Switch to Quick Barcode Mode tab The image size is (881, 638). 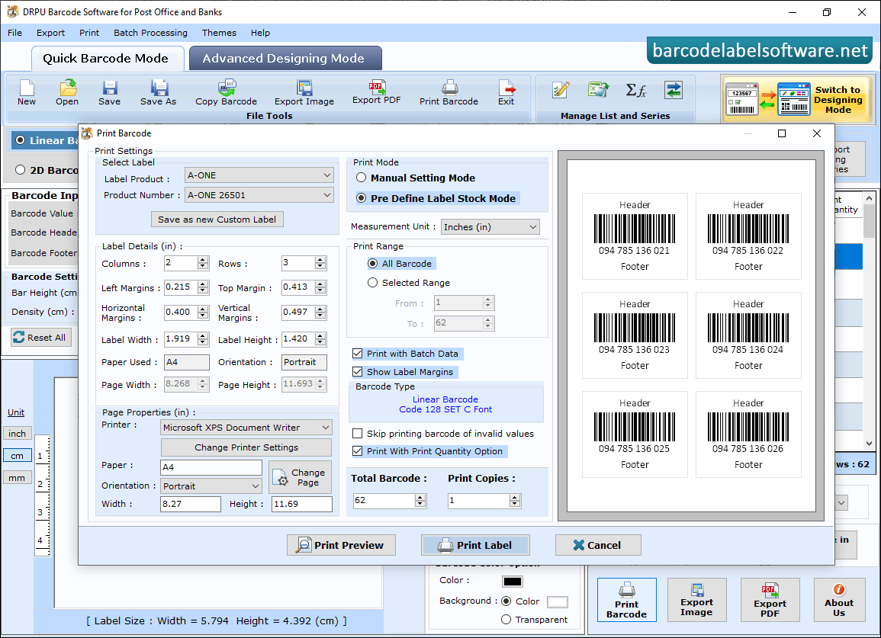108,59
